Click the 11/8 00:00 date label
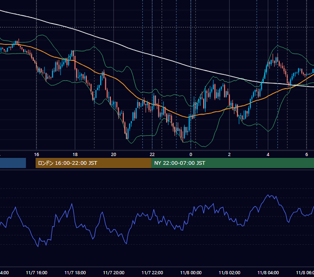314x277 pixels. 191,272
